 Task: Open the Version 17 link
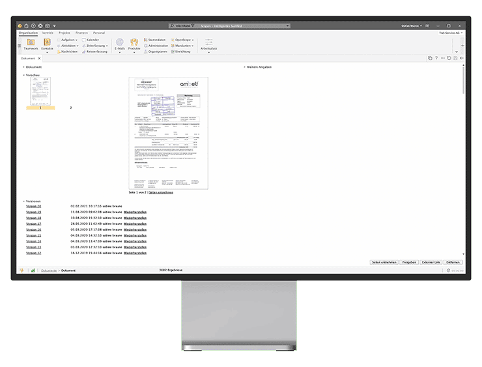click(33, 224)
